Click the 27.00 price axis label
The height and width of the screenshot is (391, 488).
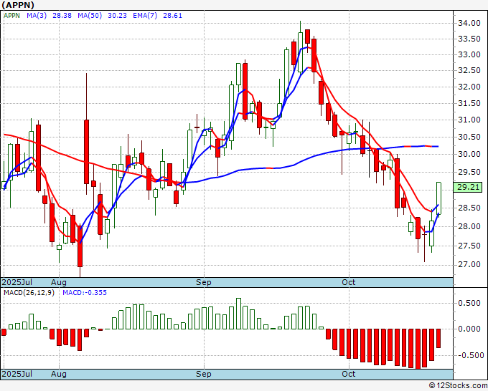pyautogui.click(x=469, y=264)
